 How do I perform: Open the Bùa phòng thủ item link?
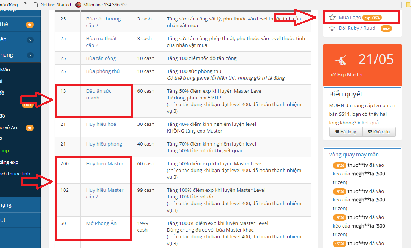(x=103, y=71)
